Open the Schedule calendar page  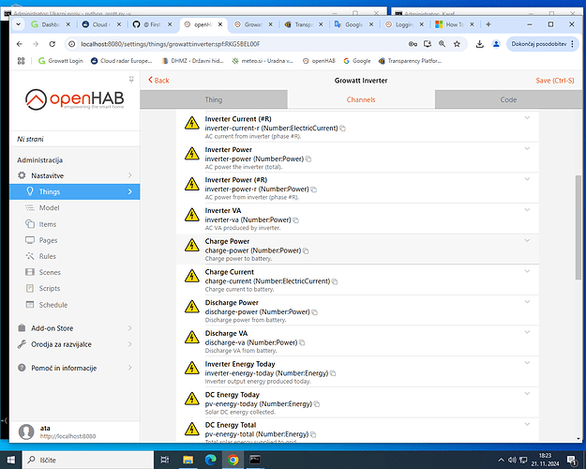point(53,304)
